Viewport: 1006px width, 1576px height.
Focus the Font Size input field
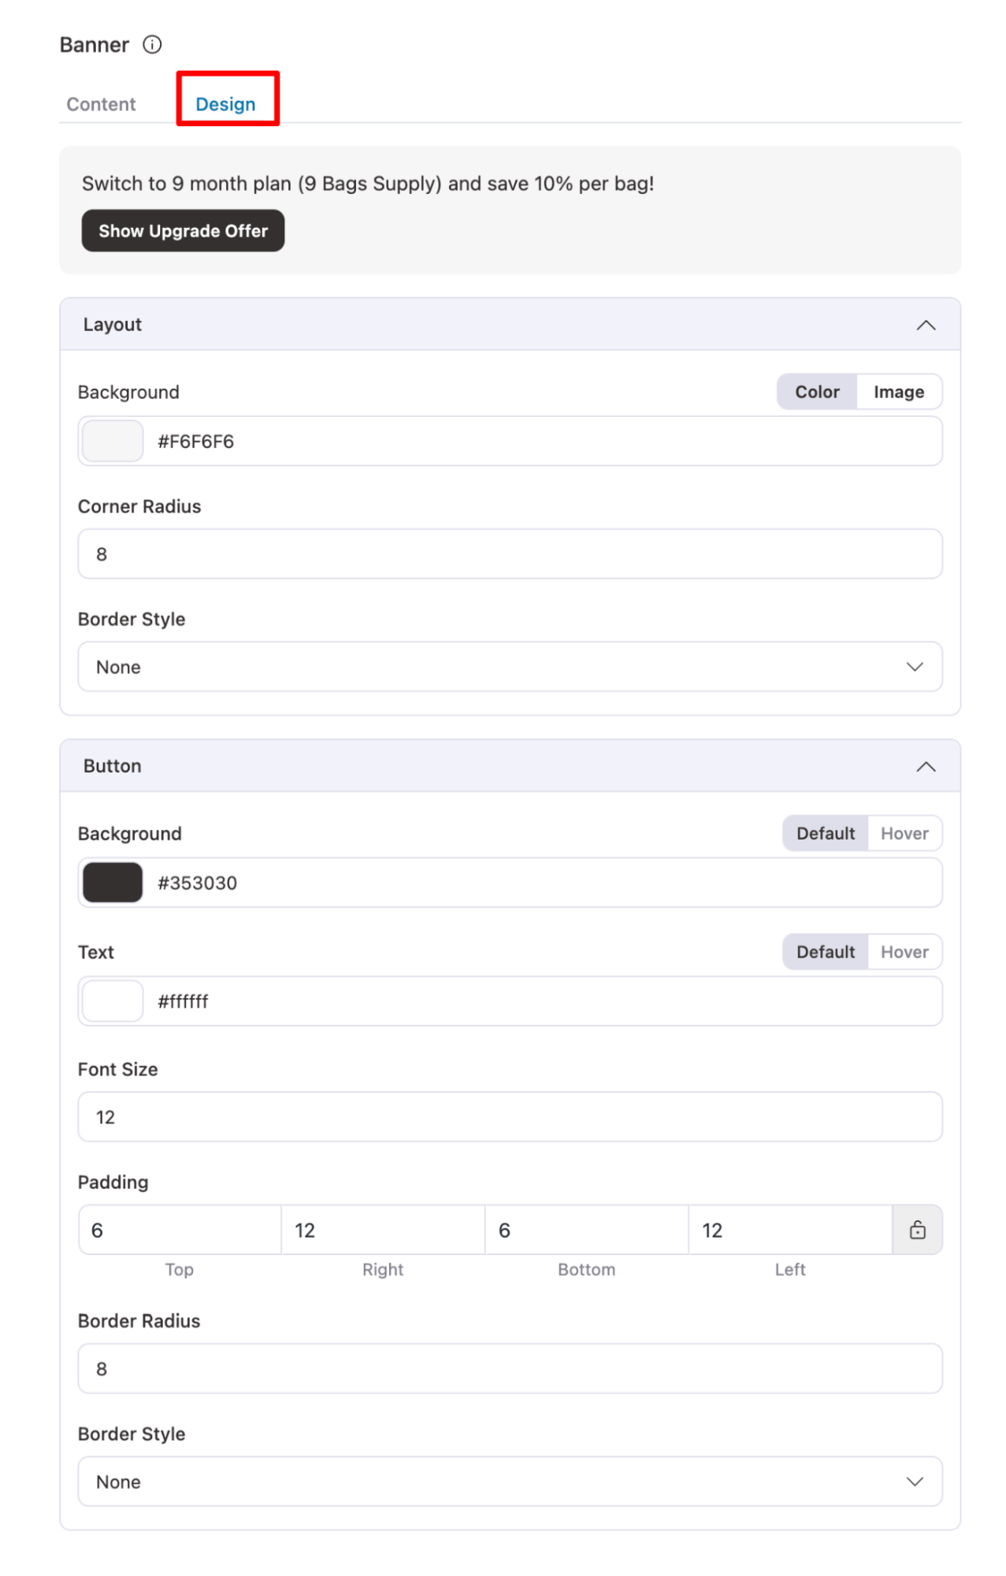coord(510,1117)
